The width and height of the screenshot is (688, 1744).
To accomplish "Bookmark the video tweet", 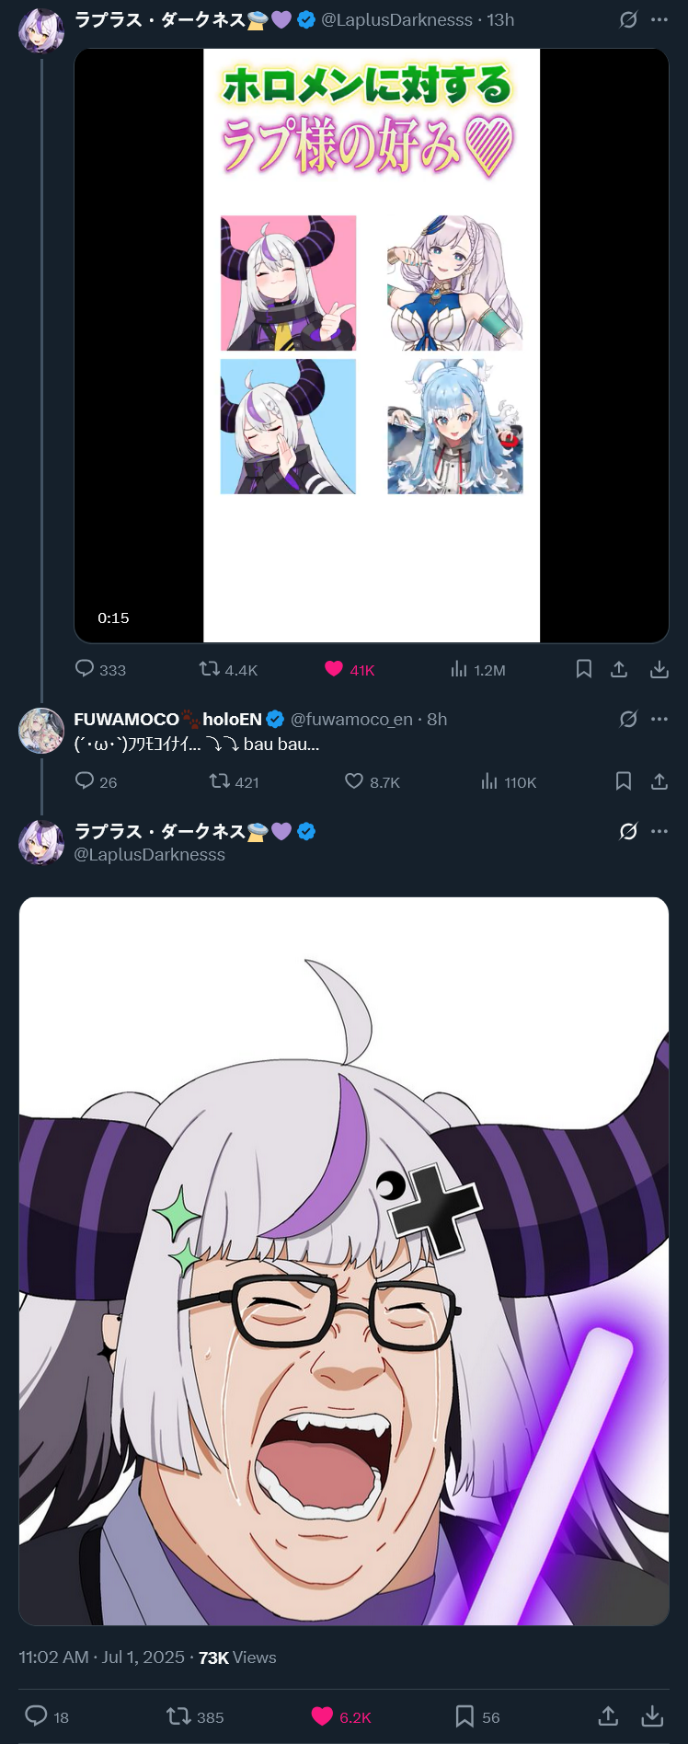I will point(584,668).
